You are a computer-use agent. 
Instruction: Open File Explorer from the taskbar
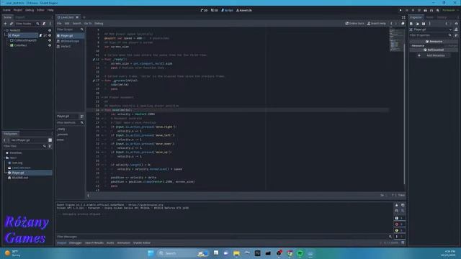point(236,253)
